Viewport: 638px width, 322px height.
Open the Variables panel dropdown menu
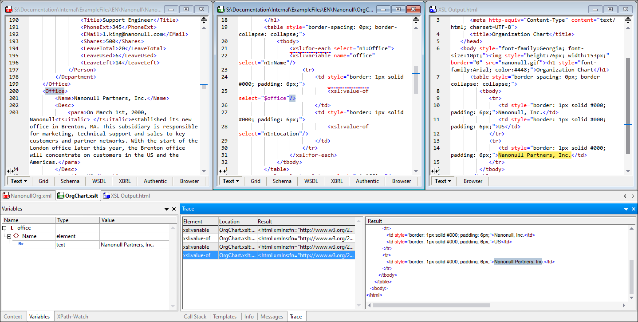(167, 209)
